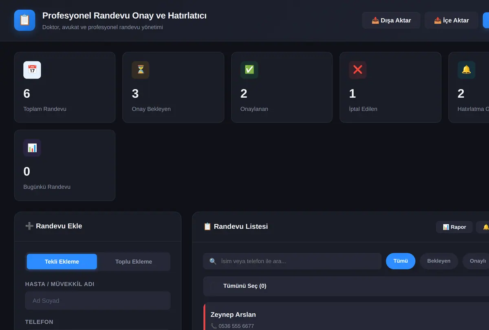489x330 pixels.
Task: Click the HASTA / MÜVEKKİL ADI field label
Action: point(59,284)
